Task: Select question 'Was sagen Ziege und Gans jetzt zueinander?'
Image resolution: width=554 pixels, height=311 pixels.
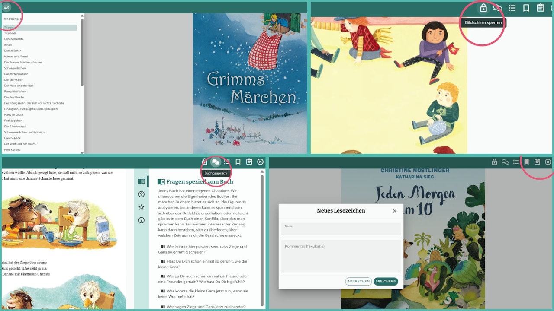Action: pos(203,307)
